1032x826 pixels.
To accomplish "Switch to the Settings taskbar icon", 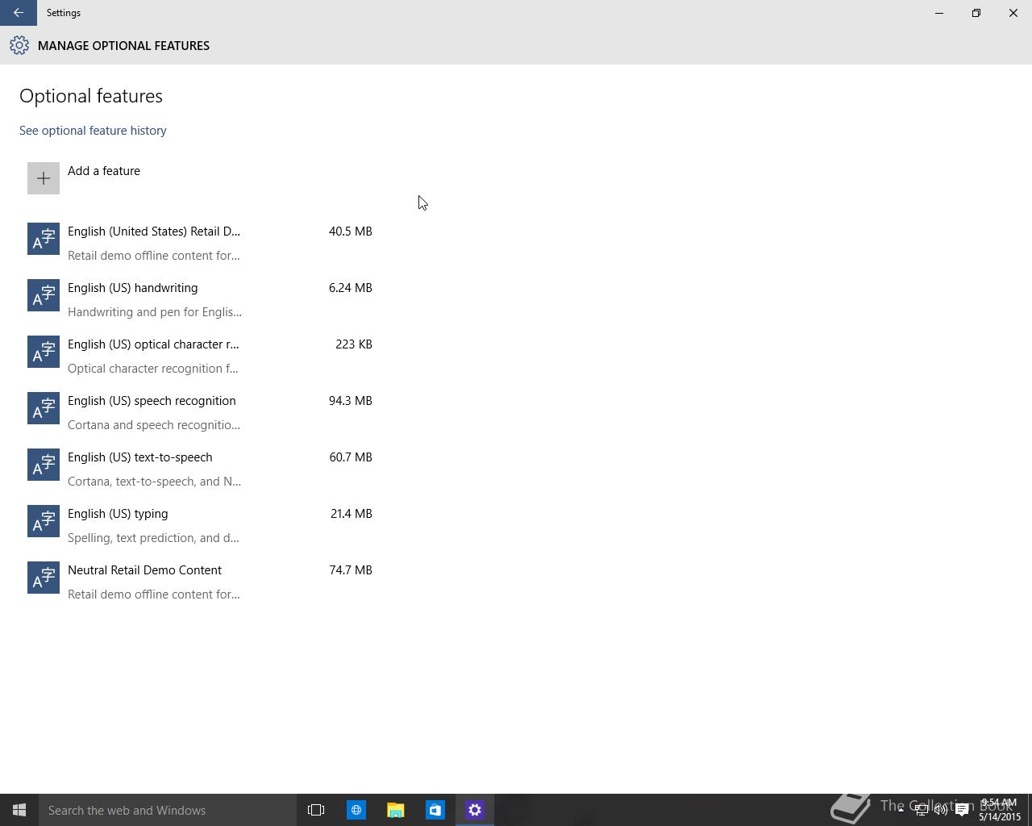I will coord(474,810).
